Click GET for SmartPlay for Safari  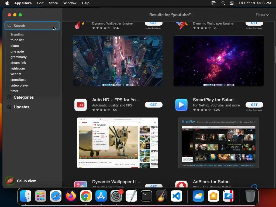pos(254,105)
